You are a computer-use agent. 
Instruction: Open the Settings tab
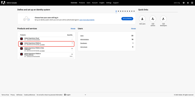[109, 3]
